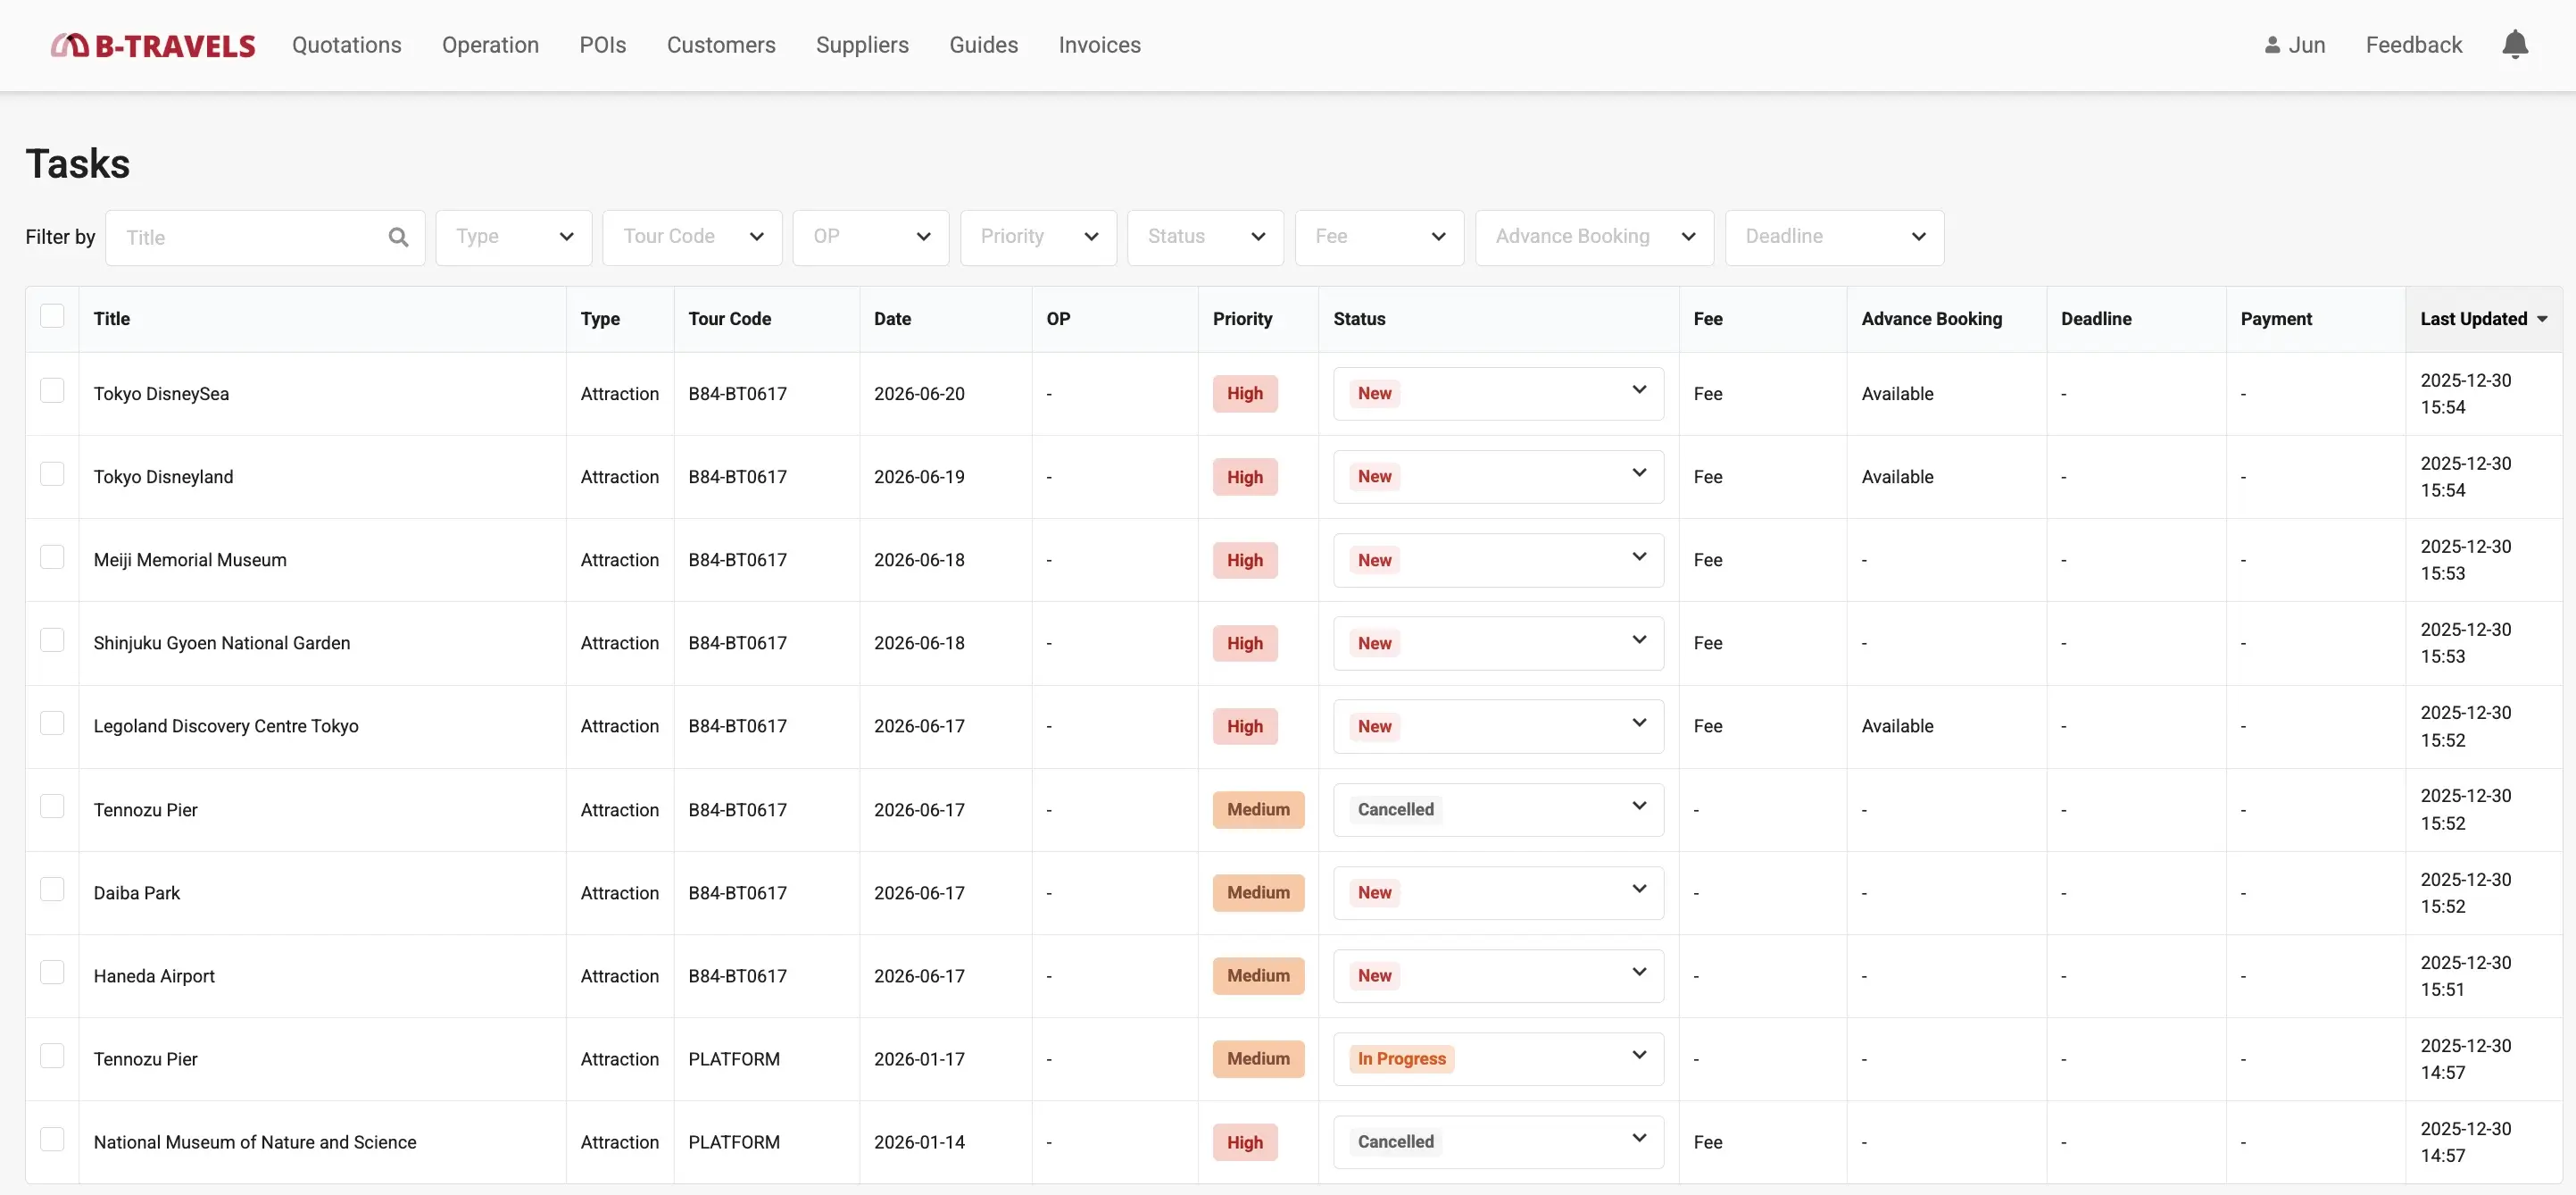This screenshot has height=1195, width=2576.
Task: Check the National Museum of Nature and Science checkbox
Action: 52,1139
